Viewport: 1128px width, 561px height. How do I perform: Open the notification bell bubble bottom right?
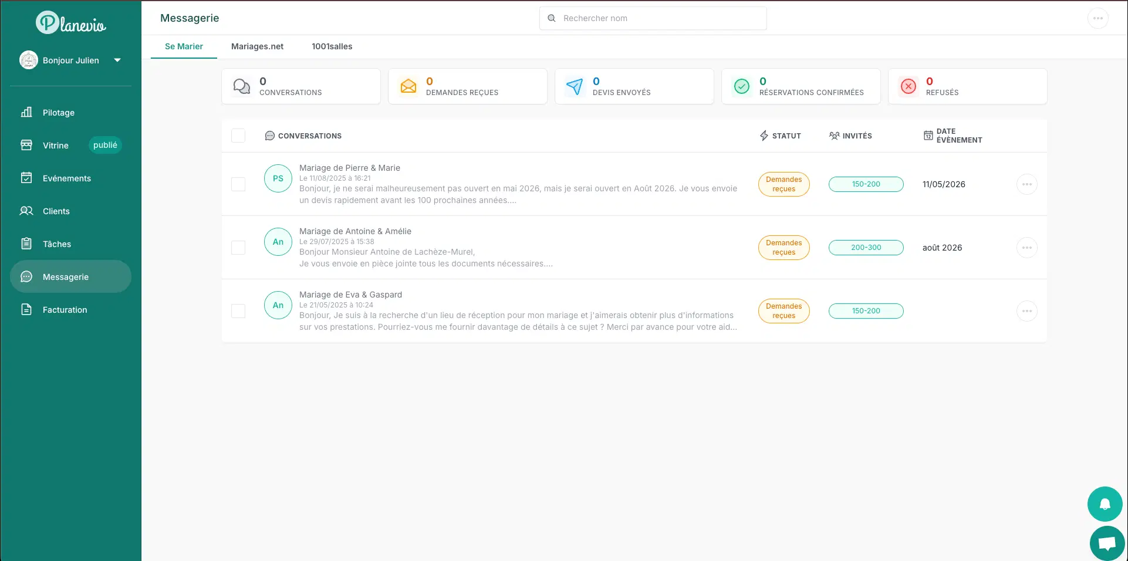pyautogui.click(x=1105, y=503)
